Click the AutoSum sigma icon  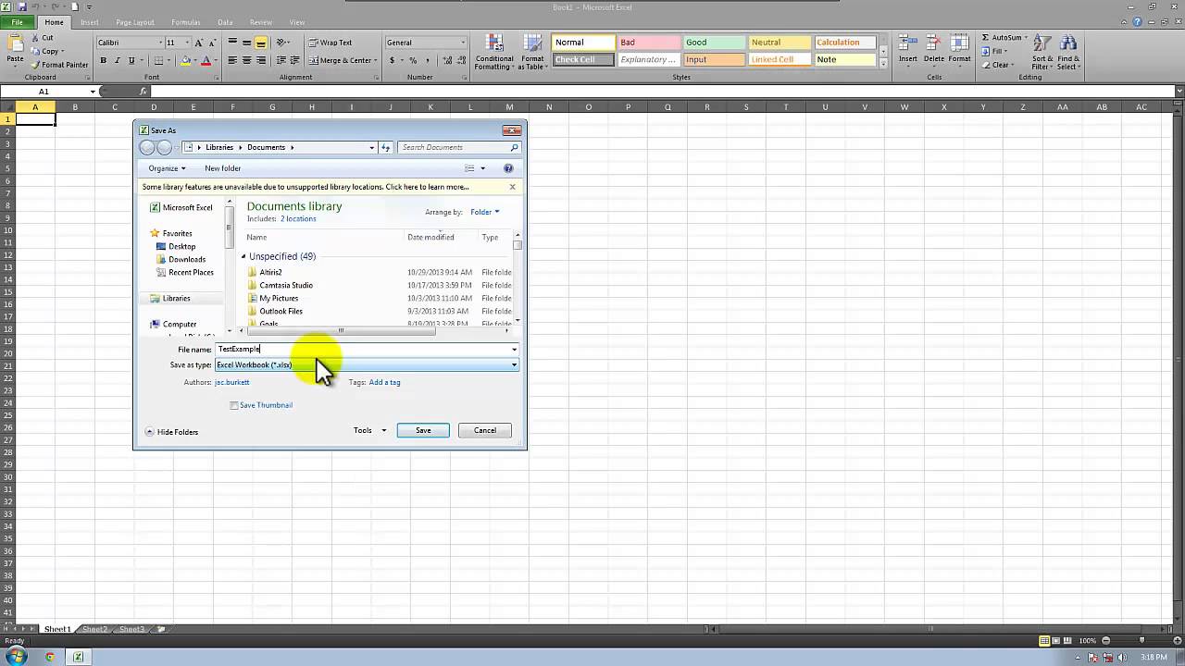click(985, 38)
